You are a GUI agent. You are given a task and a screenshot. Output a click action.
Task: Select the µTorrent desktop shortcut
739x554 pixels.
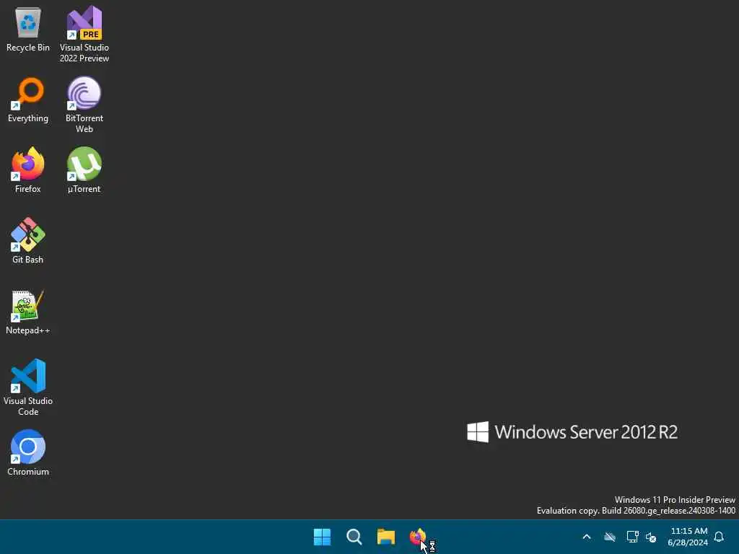tap(84, 170)
